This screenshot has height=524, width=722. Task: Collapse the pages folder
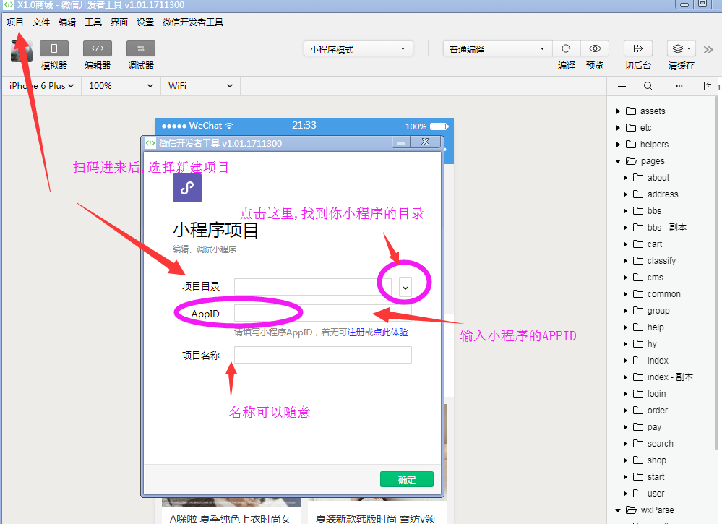[x=618, y=161]
